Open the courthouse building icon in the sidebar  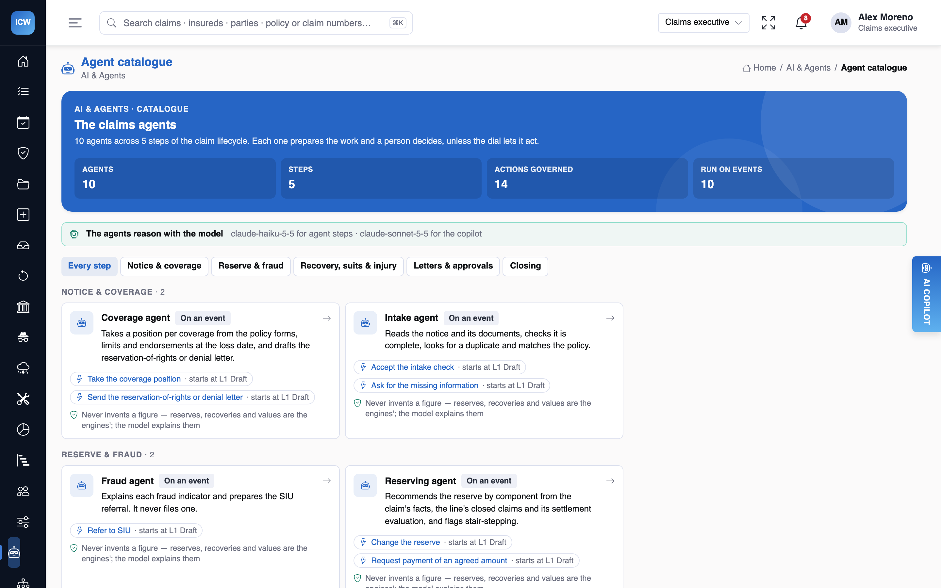coord(23,307)
